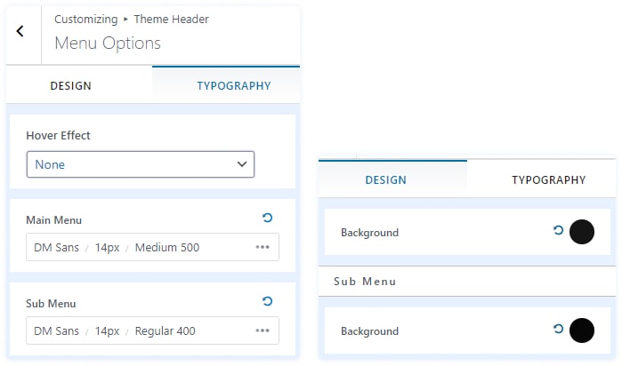Select Design tab beside the highlighted Typography tab
The image size is (622, 366).
(x=70, y=86)
